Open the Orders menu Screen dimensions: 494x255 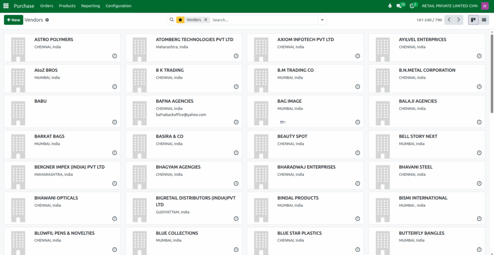pos(47,6)
